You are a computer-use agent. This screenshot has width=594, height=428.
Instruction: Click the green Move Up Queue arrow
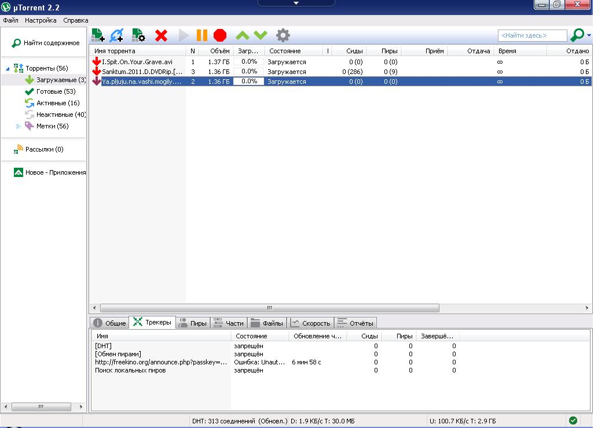tap(243, 36)
